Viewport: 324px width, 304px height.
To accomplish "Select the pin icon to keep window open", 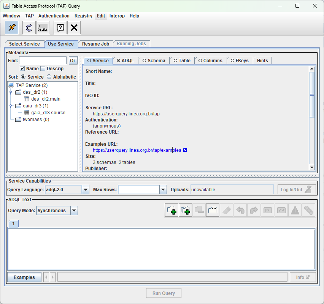I will pyautogui.click(x=11, y=27).
